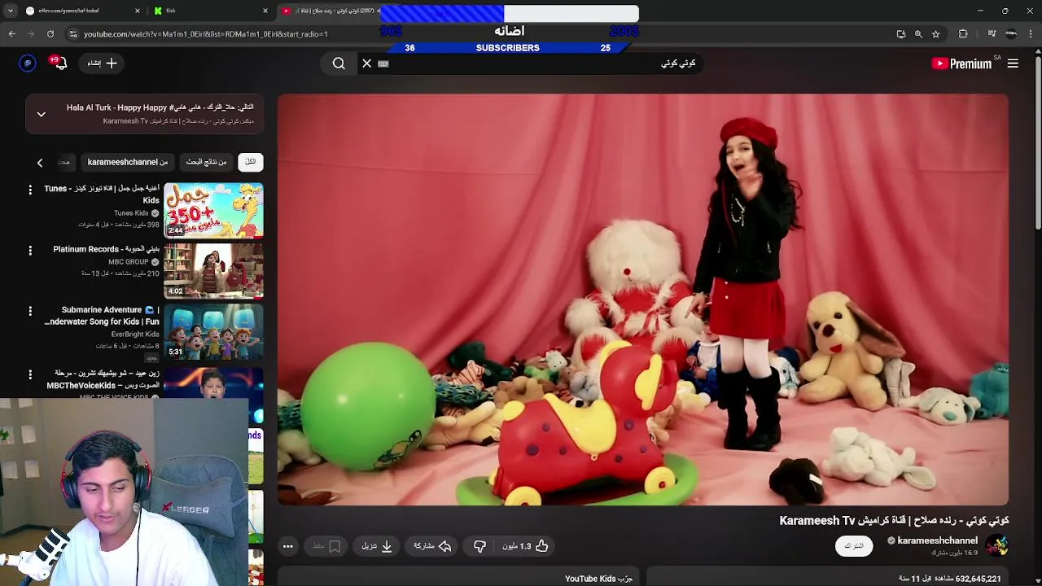
Task: Open options menu for Submarine Adventure video
Action: point(30,311)
